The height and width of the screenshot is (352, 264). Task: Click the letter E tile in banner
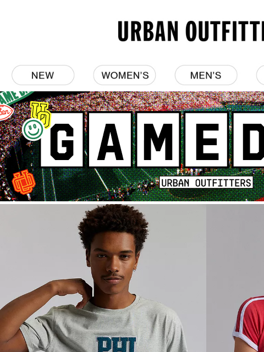pyautogui.click(x=206, y=140)
